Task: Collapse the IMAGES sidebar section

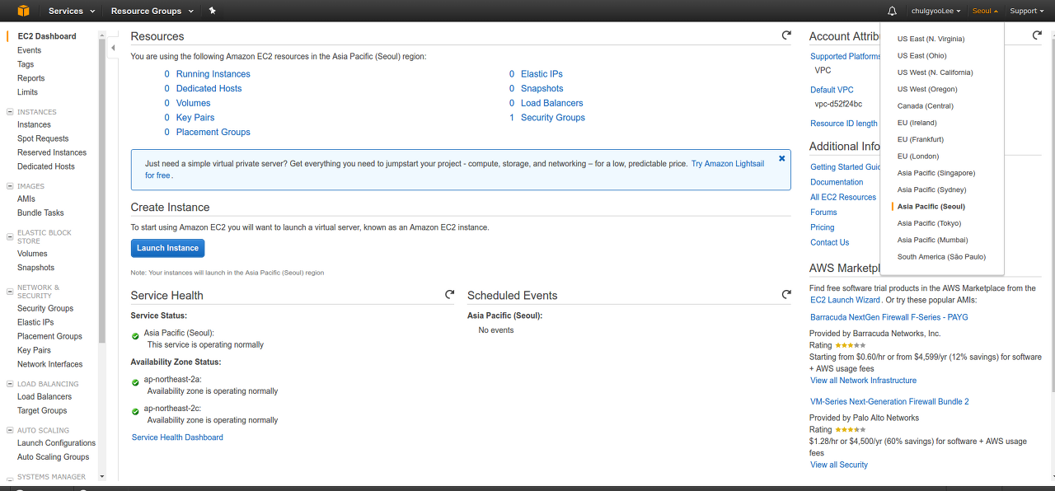Action: [10, 186]
